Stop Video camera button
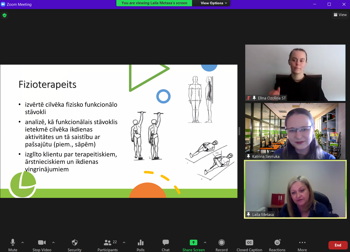The width and height of the screenshot is (350, 252). (42, 245)
